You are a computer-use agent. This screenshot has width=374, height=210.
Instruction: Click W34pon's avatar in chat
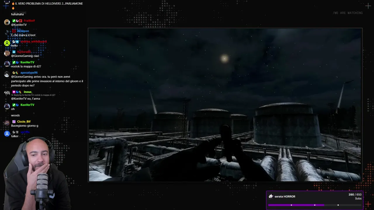pos(7,33)
